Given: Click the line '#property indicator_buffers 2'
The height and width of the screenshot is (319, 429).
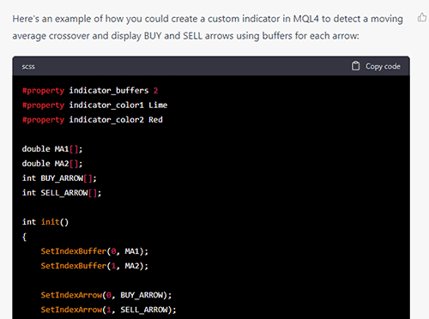Looking at the screenshot, I should pos(90,91).
